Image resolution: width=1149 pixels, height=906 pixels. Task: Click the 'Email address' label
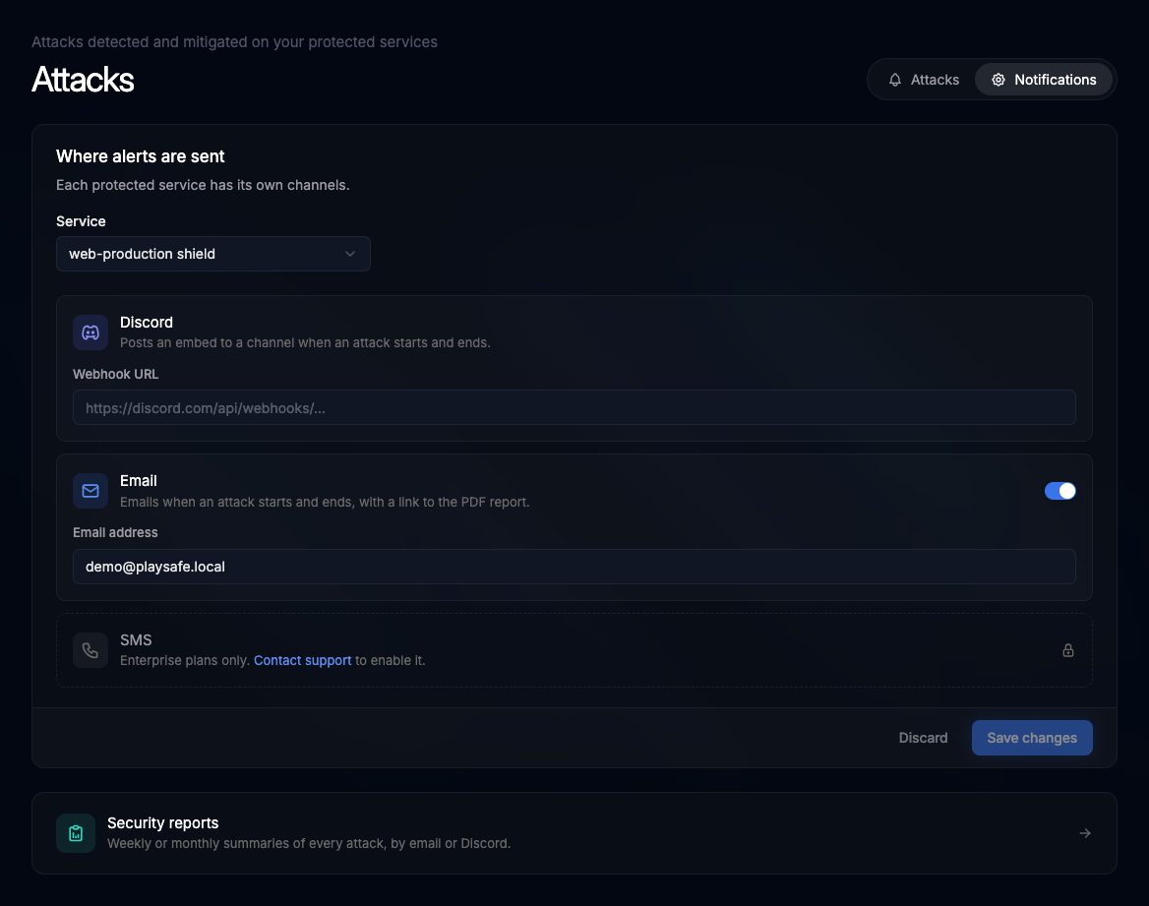click(115, 533)
